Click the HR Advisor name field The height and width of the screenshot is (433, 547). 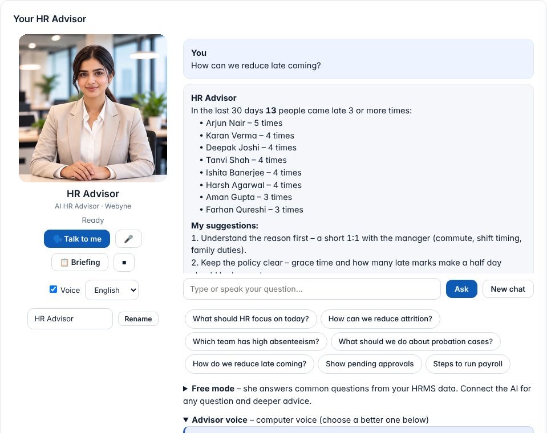point(70,318)
